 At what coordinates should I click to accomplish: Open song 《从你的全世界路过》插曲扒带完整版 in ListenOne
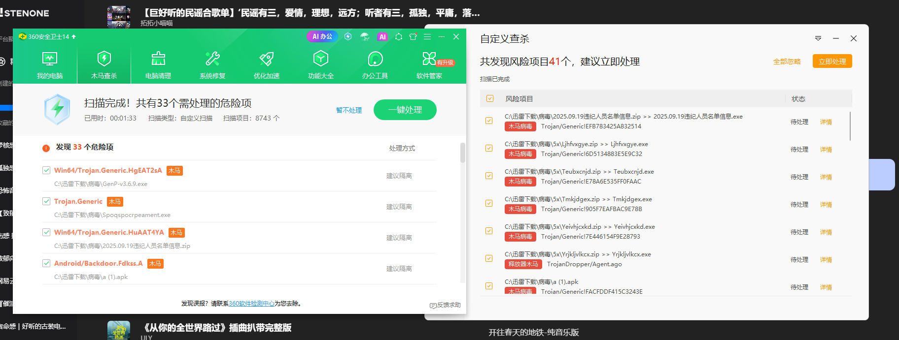[x=216, y=328]
